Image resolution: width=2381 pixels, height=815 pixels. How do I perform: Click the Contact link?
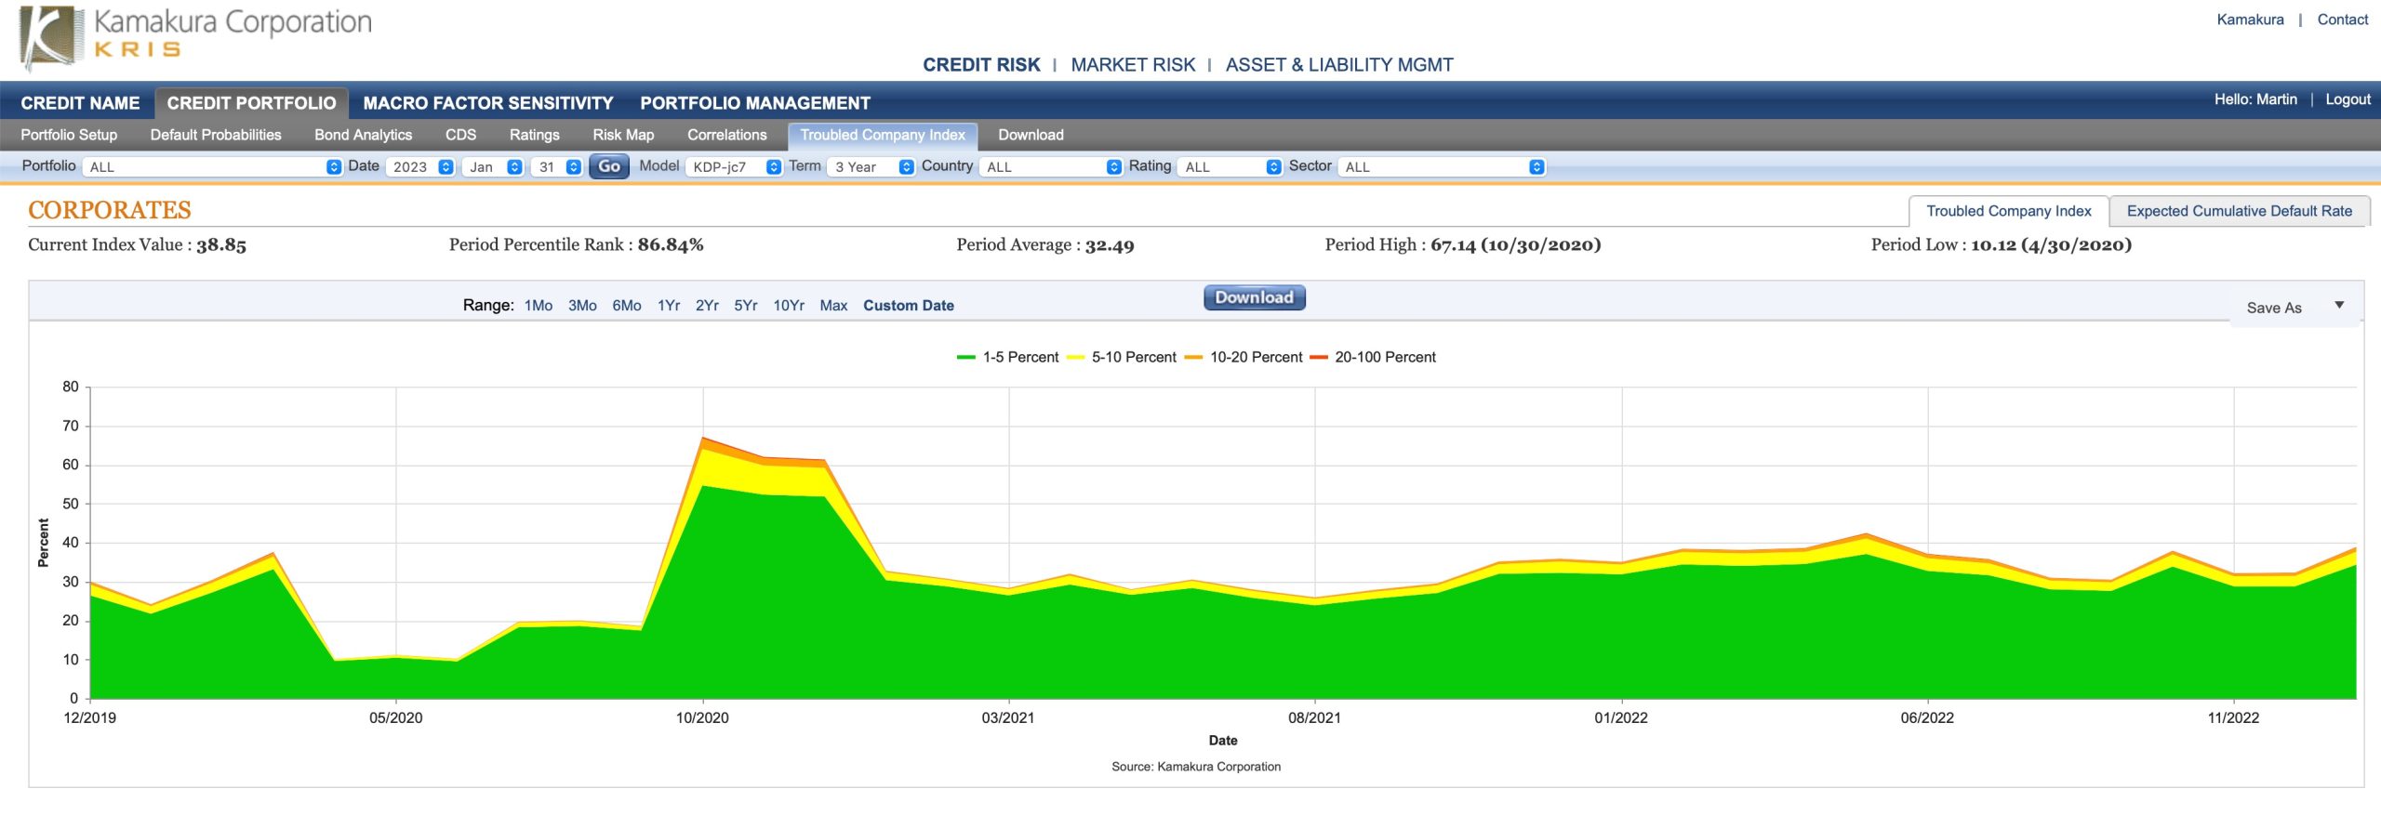[x=2342, y=20]
